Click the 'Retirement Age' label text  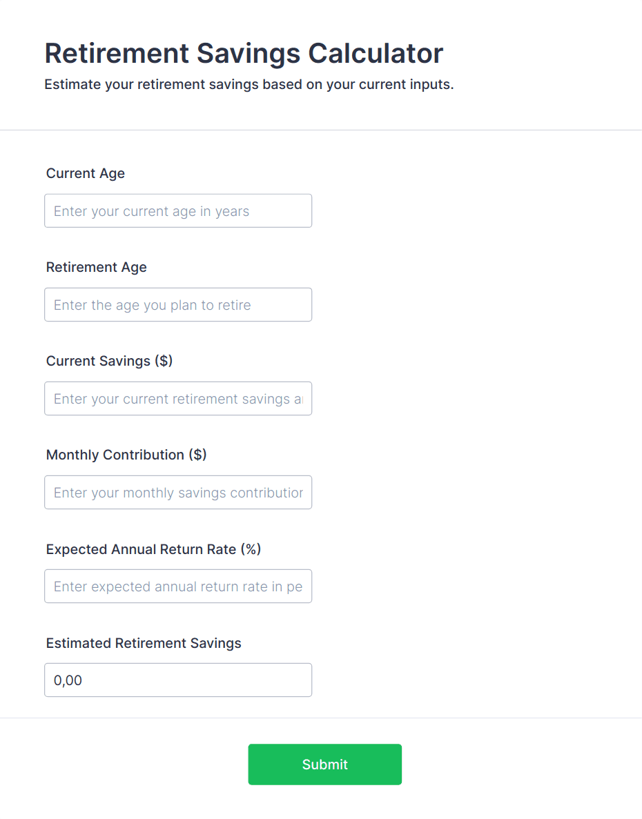click(97, 267)
